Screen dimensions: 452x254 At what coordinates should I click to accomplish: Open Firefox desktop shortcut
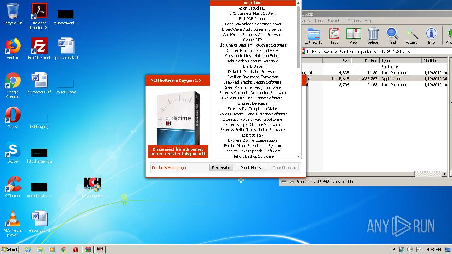point(13,49)
